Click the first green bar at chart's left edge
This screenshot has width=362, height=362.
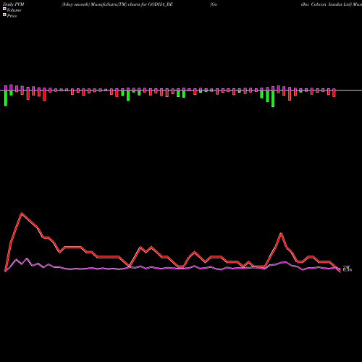click(6, 98)
